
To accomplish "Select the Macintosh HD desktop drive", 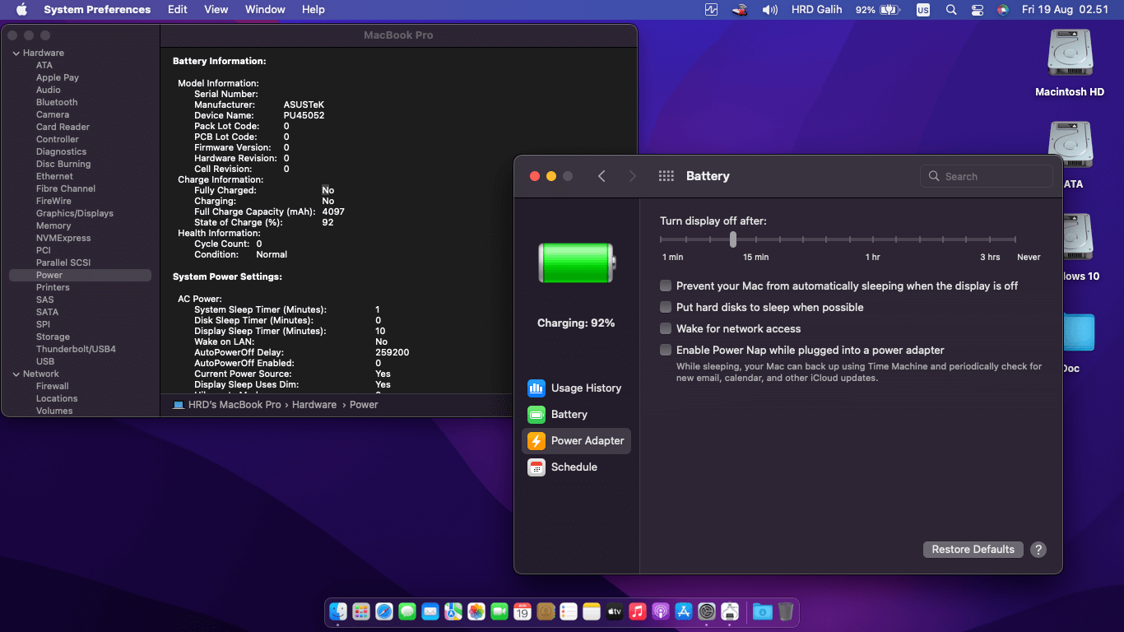I will click(1070, 63).
